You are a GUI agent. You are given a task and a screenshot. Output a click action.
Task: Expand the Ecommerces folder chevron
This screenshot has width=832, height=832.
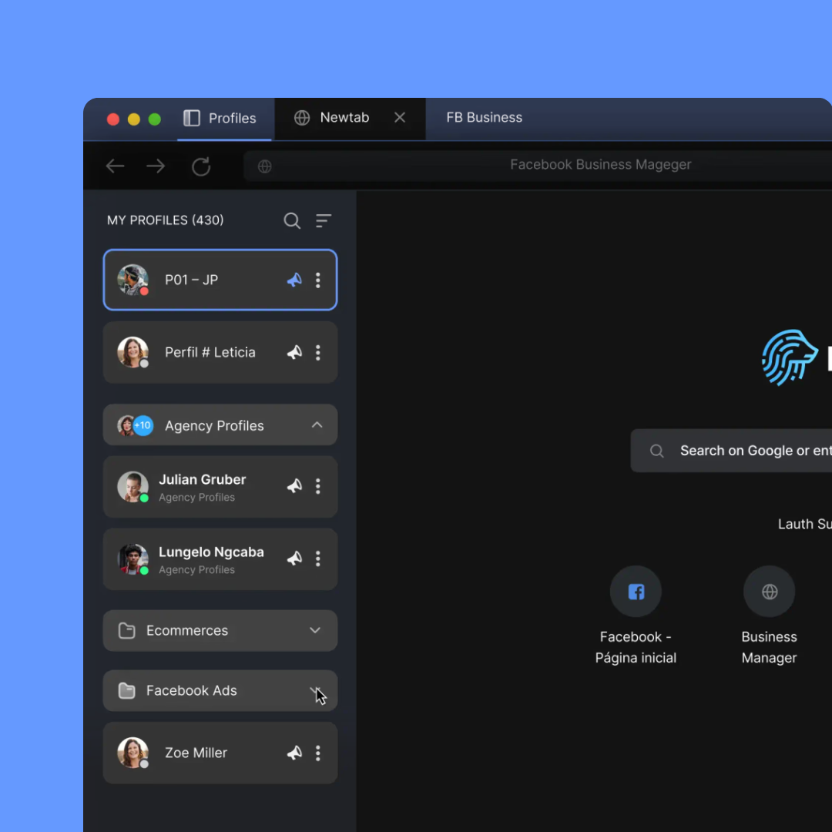tap(315, 630)
